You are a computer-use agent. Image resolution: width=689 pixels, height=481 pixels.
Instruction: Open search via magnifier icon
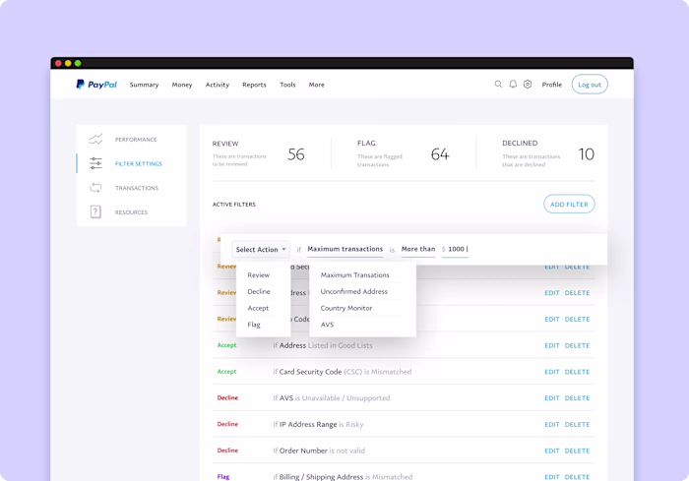(x=498, y=84)
